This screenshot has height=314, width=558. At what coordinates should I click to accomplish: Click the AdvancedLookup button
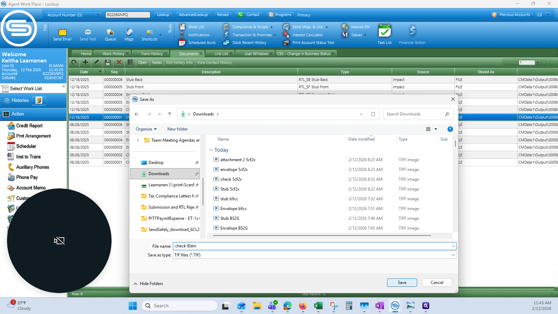coord(193,15)
